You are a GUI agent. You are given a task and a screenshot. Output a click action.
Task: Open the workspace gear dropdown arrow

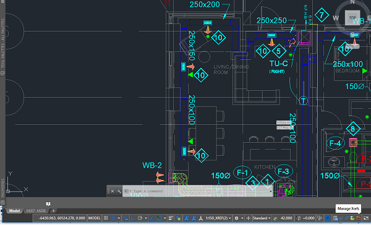click(242, 218)
